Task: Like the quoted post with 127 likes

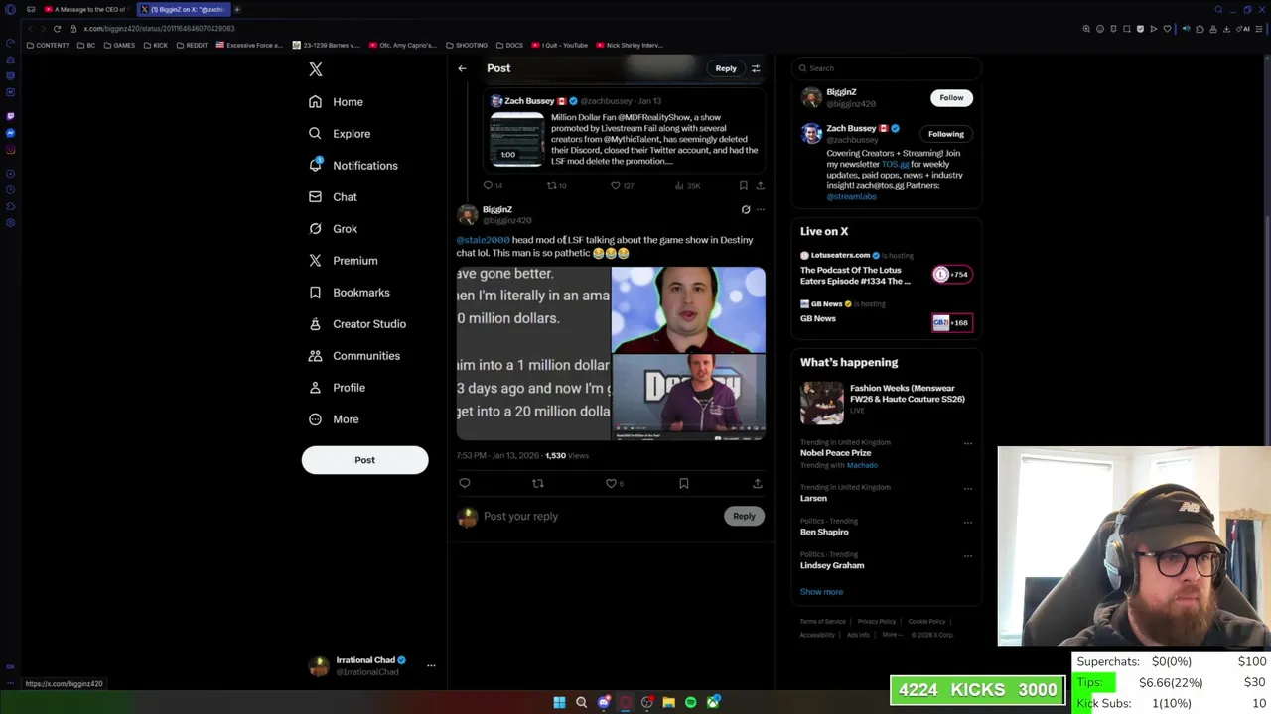Action: point(616,185)
